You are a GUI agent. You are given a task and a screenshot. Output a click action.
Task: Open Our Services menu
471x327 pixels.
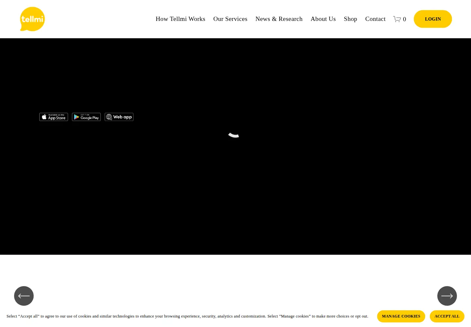[x=230, y=19]
